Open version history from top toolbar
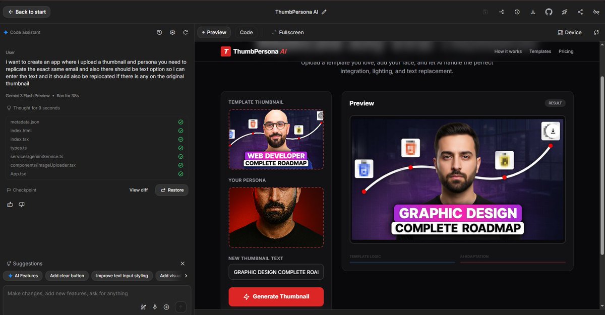This screenshot has width=605, height=315. pyautogui.click(x=517, y=12)
